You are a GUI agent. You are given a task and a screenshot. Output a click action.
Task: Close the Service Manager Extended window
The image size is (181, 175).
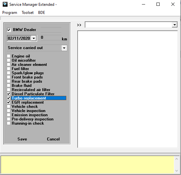click(x=173, y=5)
